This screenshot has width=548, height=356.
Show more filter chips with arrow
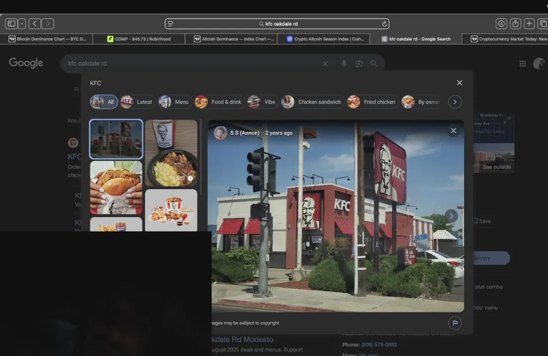(455, 102)
